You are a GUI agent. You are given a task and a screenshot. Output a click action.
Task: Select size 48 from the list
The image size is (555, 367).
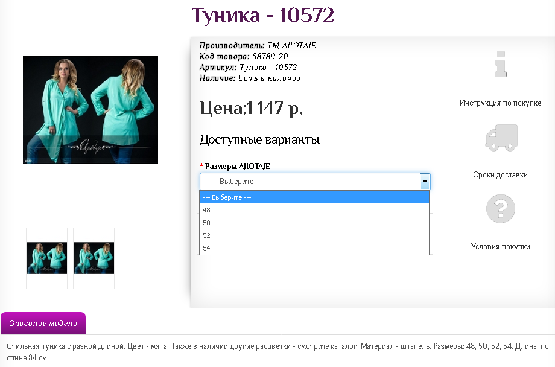point(314,210)
